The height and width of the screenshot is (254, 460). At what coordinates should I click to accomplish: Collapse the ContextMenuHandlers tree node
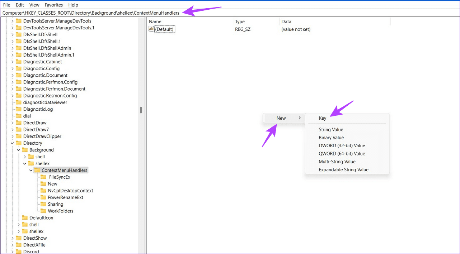click(x=31, y=170)
